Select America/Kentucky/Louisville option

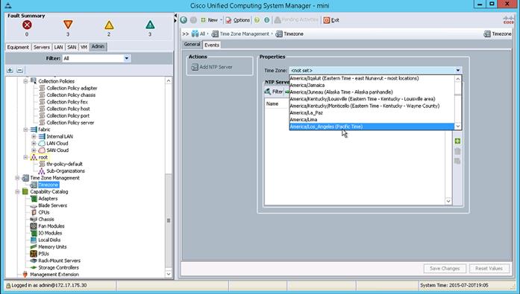point(372,99)
